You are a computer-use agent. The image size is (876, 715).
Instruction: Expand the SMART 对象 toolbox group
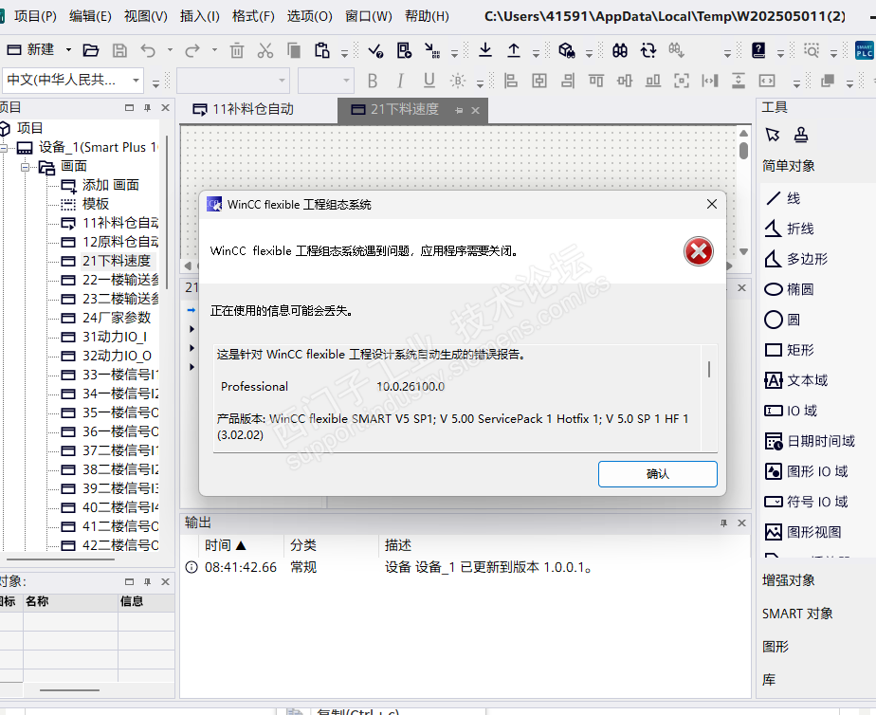[797, 614]
